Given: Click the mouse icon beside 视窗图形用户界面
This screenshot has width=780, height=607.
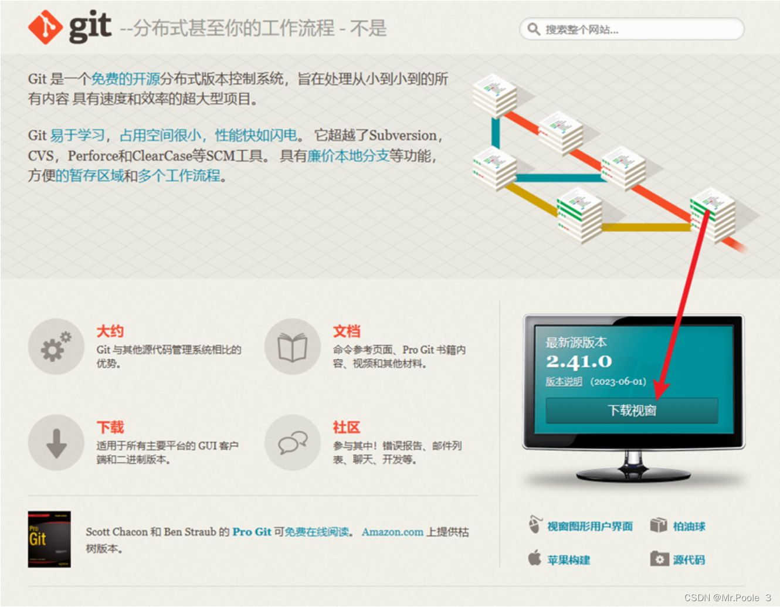Looking at the screenshot, I should tap(535, 524).
